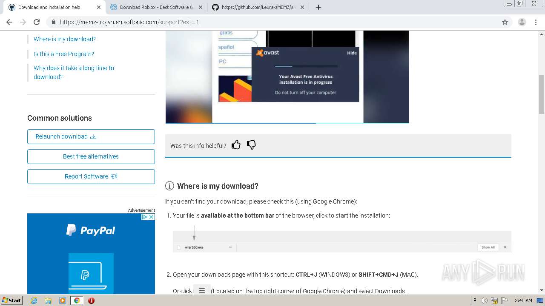Click the page vertical scrollbar thumb
This screenshot has height=306, width=545.
542,94
